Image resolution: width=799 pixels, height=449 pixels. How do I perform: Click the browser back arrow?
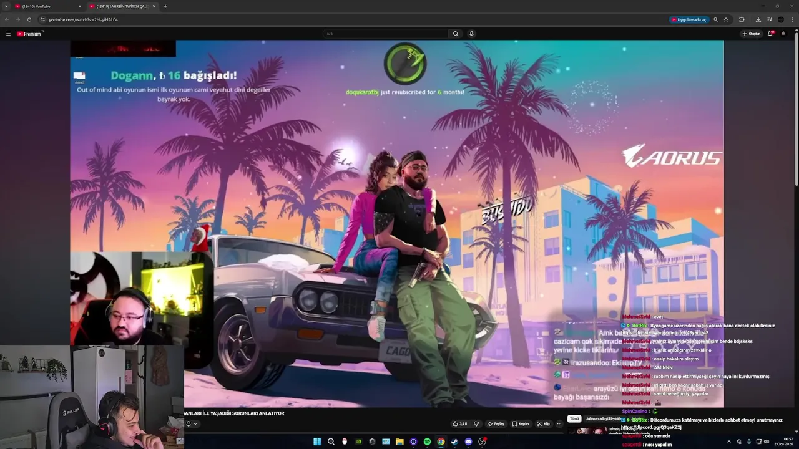point(7,19)
